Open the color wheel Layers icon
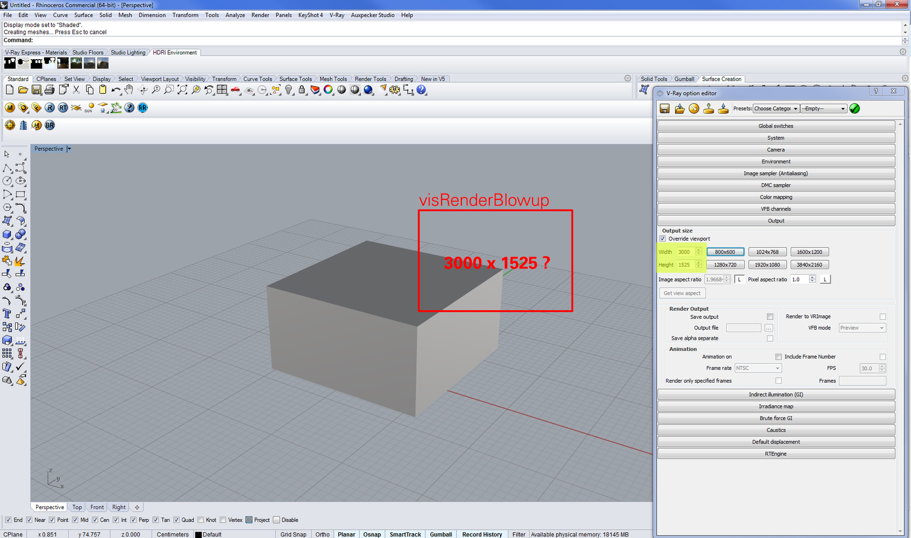Screen dimensions: 911x538 tap(328, 90)
